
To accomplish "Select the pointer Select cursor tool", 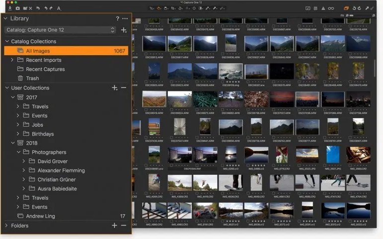I will coord(152,8).
